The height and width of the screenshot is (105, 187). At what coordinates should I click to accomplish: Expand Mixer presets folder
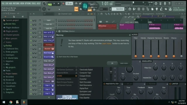[x=10, y=38]
